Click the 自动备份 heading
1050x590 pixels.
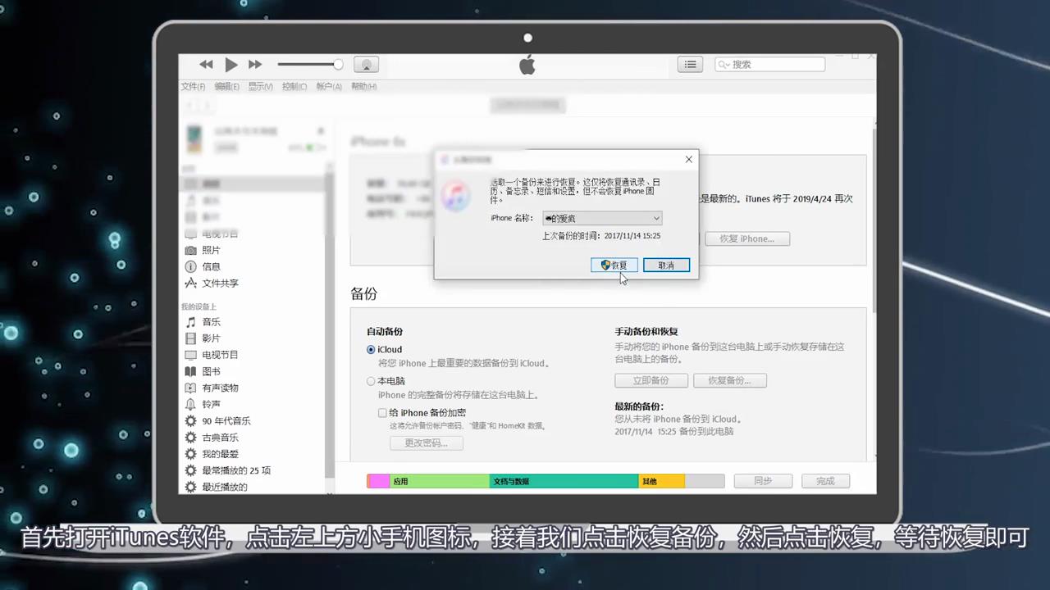point(385,332)
